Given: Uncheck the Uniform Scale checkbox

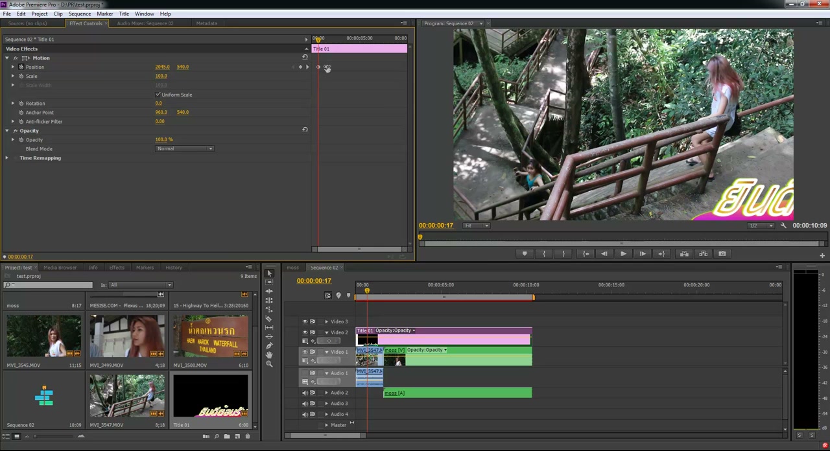Looking at the screenshot, I should (158, 95).
